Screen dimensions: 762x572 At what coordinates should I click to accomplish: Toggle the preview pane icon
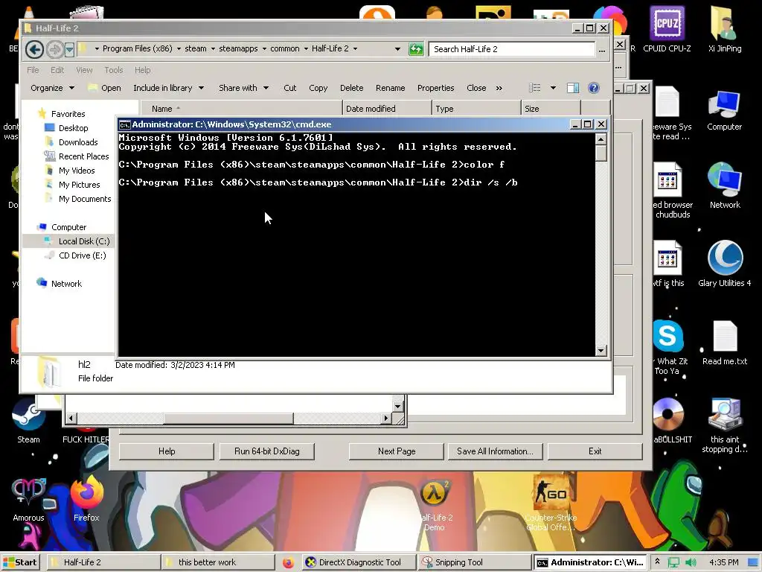(x=573, y=88)
